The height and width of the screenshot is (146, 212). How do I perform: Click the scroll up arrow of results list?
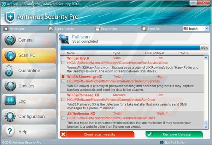tap(206, 58)
